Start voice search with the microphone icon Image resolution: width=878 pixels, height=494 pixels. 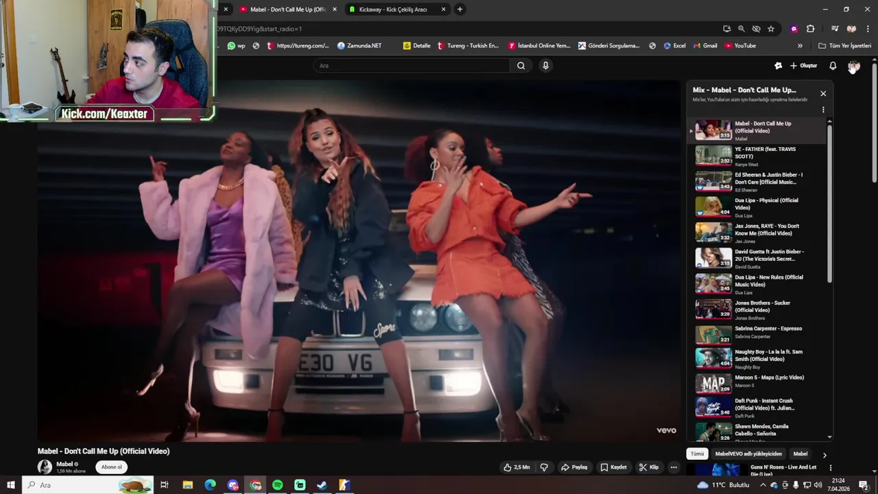pos(545,66)
